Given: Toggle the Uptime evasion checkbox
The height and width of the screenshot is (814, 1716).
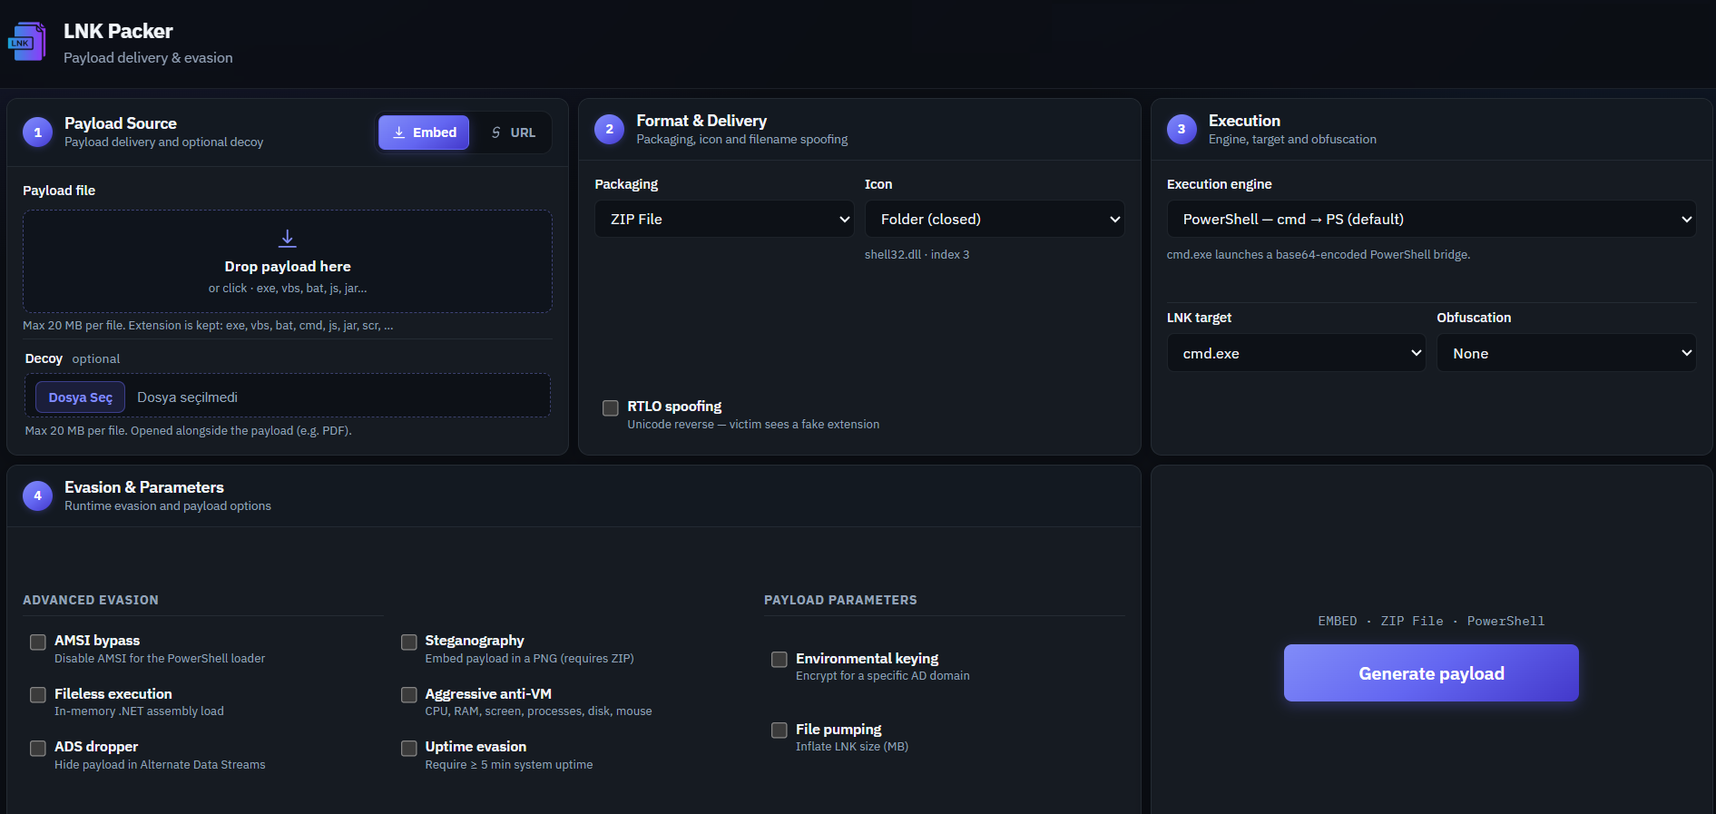Looking at the screenshot, I should (x=409, y=749).
